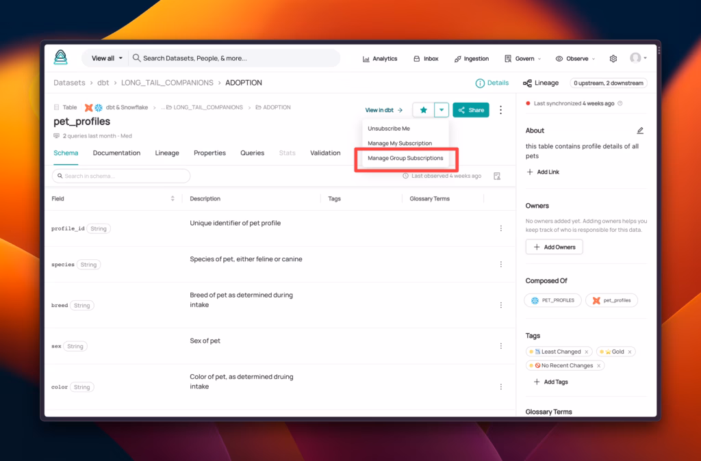Image resolution: width=701 pixels, height=461 pixels.
Task: Open the Analytics section
Action: tap(380, 58)
